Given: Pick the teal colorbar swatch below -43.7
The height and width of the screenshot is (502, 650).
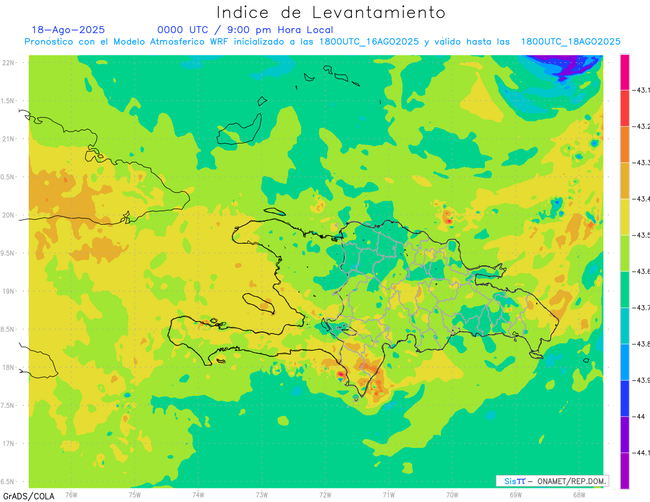Looking at the screenshot, I should (625, 325).
